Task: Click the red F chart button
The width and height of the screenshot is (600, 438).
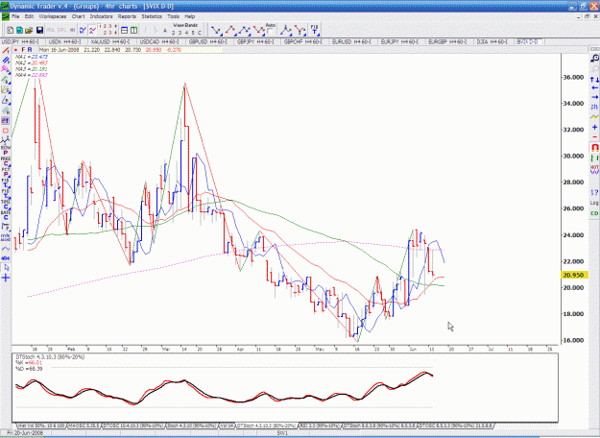Action: [23, 50]
